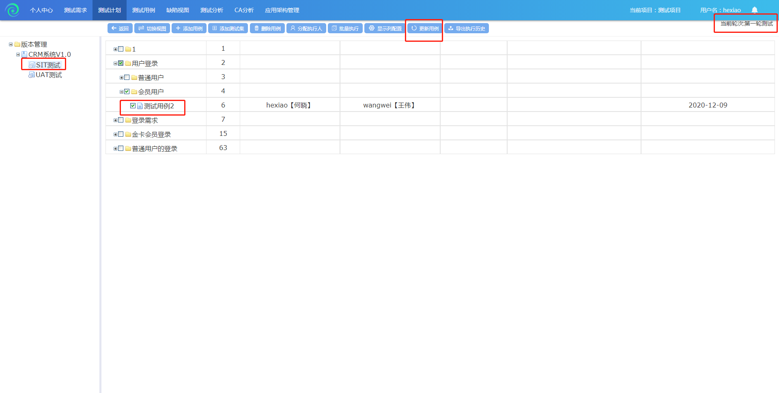Check the 普通用户 folder checkbox
Screen dimensions: 779x393
[127, 77]
